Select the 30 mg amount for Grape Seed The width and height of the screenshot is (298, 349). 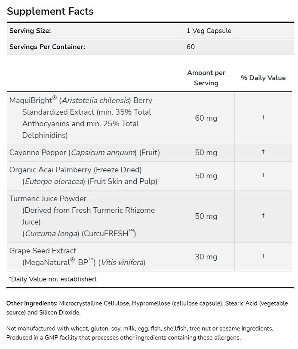click(x=206, y=257)
